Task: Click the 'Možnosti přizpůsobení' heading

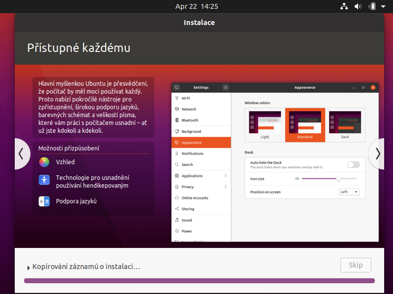Action: click(x=69, y=148)
